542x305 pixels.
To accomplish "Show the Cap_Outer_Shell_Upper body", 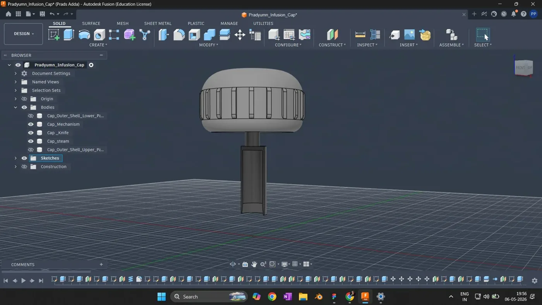I will tap(31, 150).
